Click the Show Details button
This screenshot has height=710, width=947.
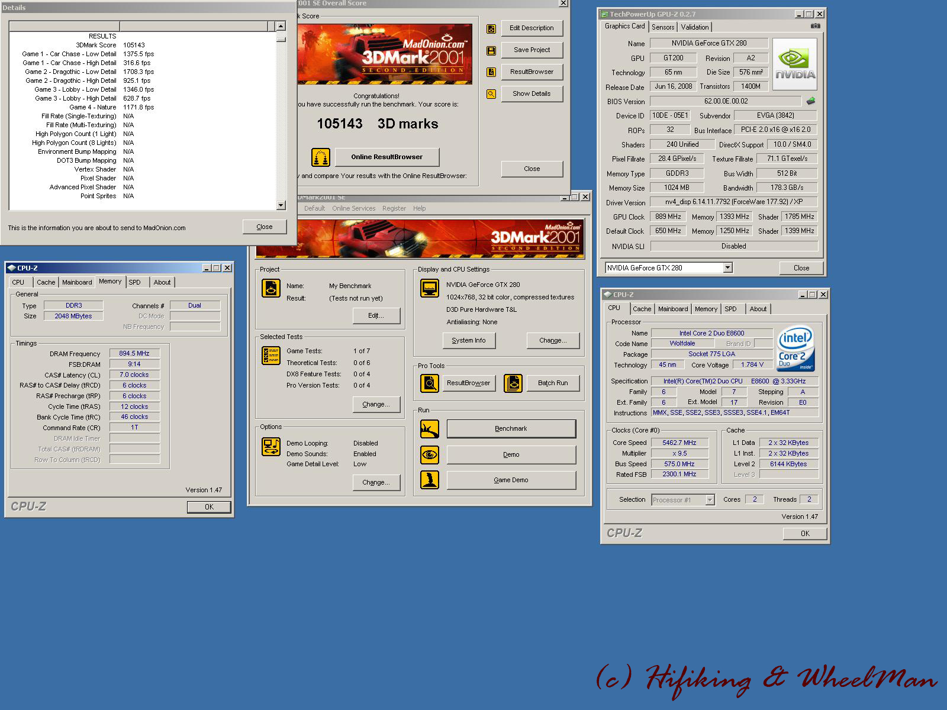click(532, 94)
